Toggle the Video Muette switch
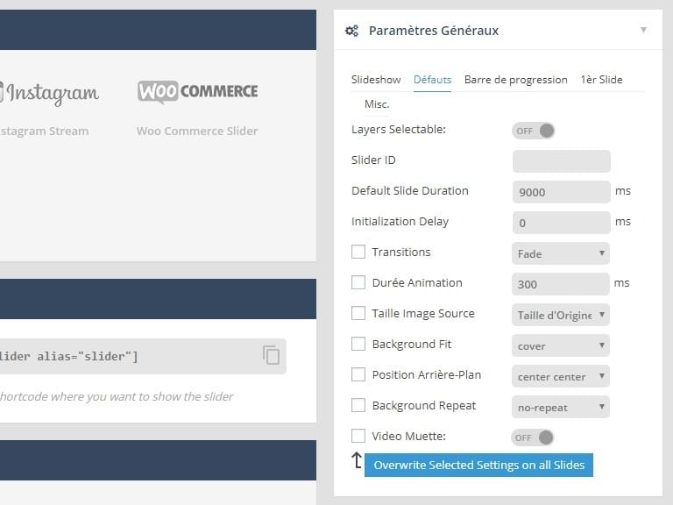Screen dimensions: 673x505 click(x=534, y=437)
